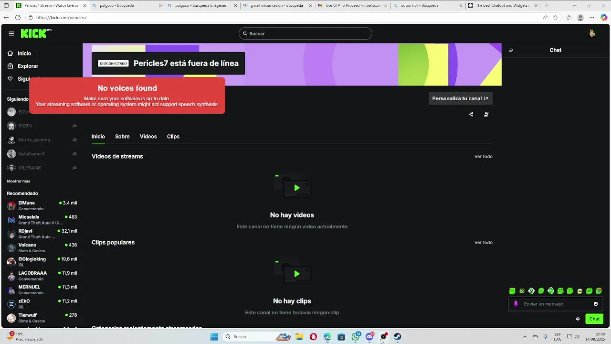Open Steam from taskbar
Screen dimensions: 611x344
[x=397, y=337]
